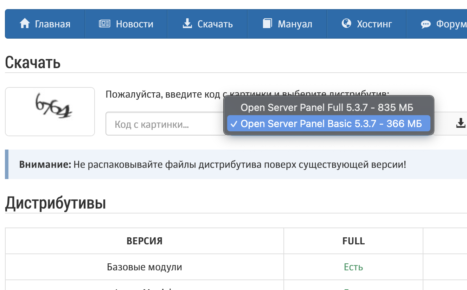Screen dimensions: 467x290
Task: Click the FULL column header
Action: pos(353,241)
